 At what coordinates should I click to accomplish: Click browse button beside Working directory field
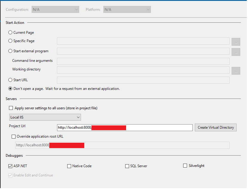pyautogui.click(x=236, y=70)
